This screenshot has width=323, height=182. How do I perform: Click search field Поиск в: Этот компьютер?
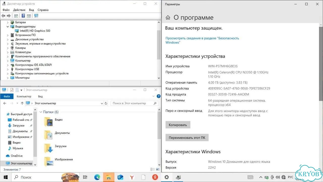(134, 103)
